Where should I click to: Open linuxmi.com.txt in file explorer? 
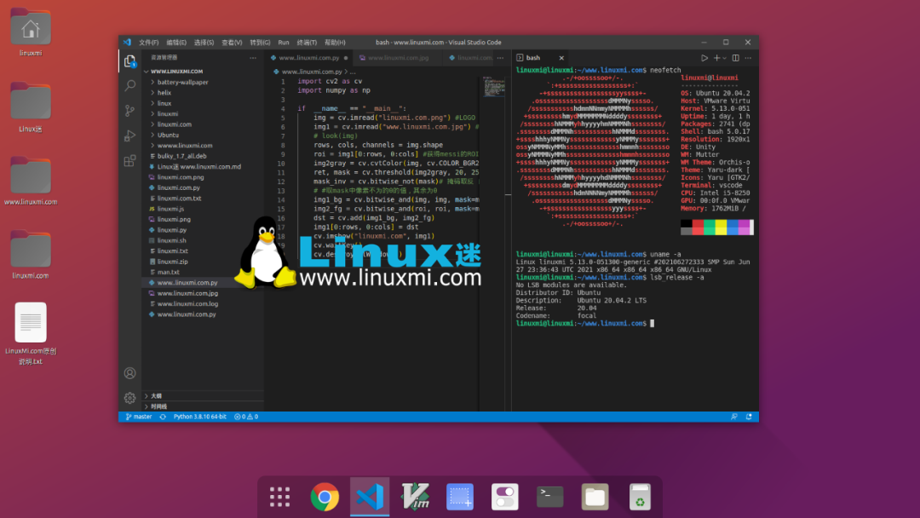pyautogui.click(x=179, y=199)
